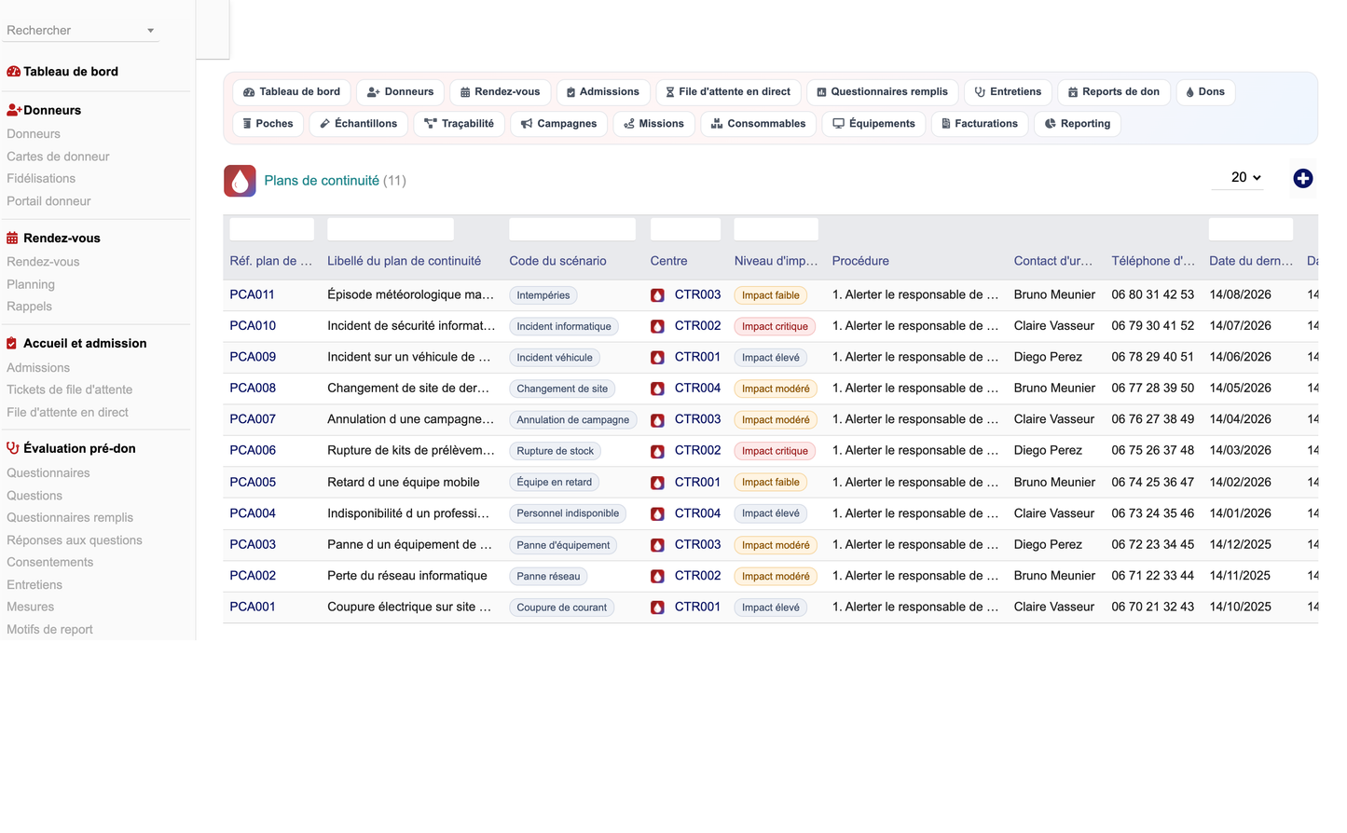Open the Traçabilité tab

point(459,124)
